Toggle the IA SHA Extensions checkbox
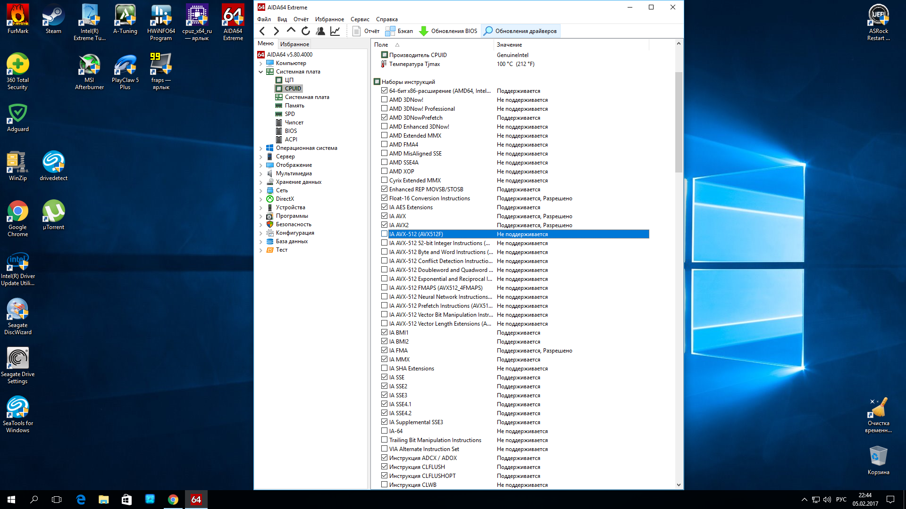Viewport: 906px width, 509px height. 385,369
